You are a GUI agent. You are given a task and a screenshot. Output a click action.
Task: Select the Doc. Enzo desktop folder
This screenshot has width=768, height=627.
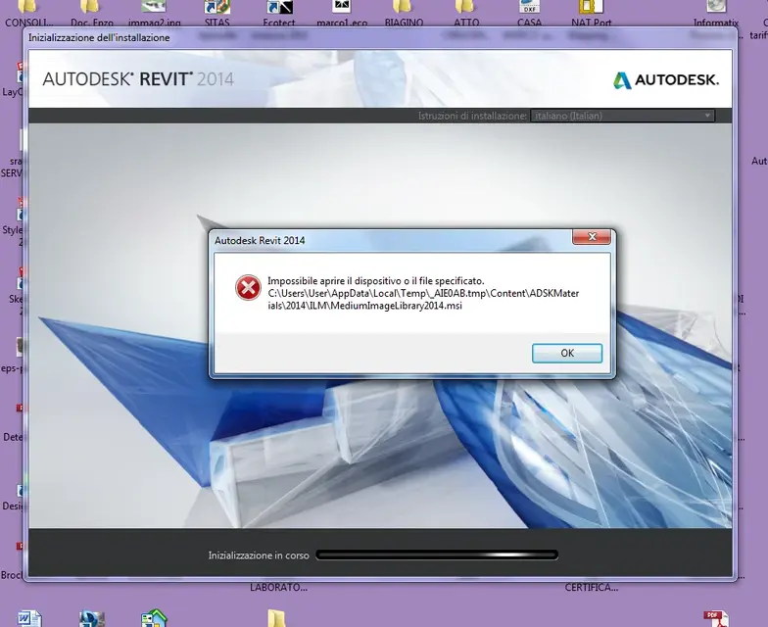[92, 12]
